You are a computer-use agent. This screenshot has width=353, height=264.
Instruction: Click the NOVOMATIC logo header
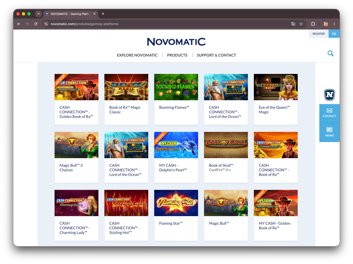coord(177,42)
